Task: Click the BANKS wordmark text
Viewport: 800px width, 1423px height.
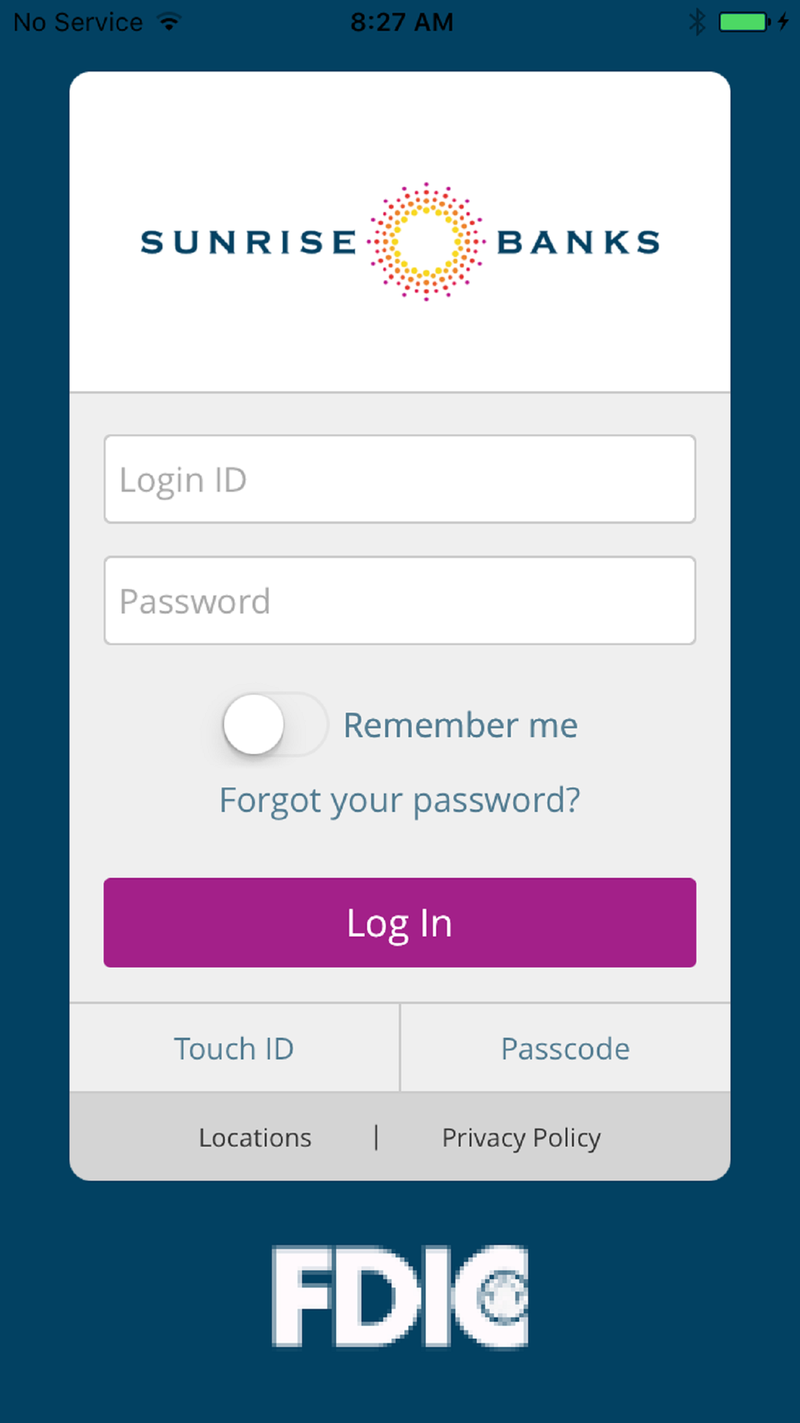Action: [578, 242]
